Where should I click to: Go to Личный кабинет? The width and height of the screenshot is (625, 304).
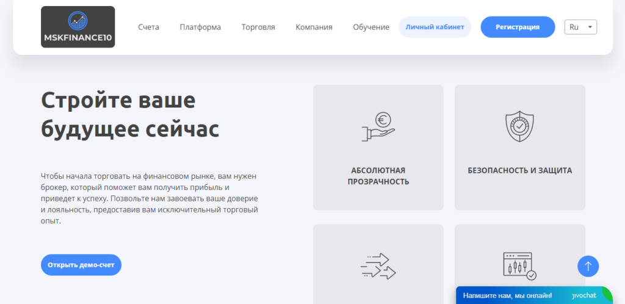point(435,27)
